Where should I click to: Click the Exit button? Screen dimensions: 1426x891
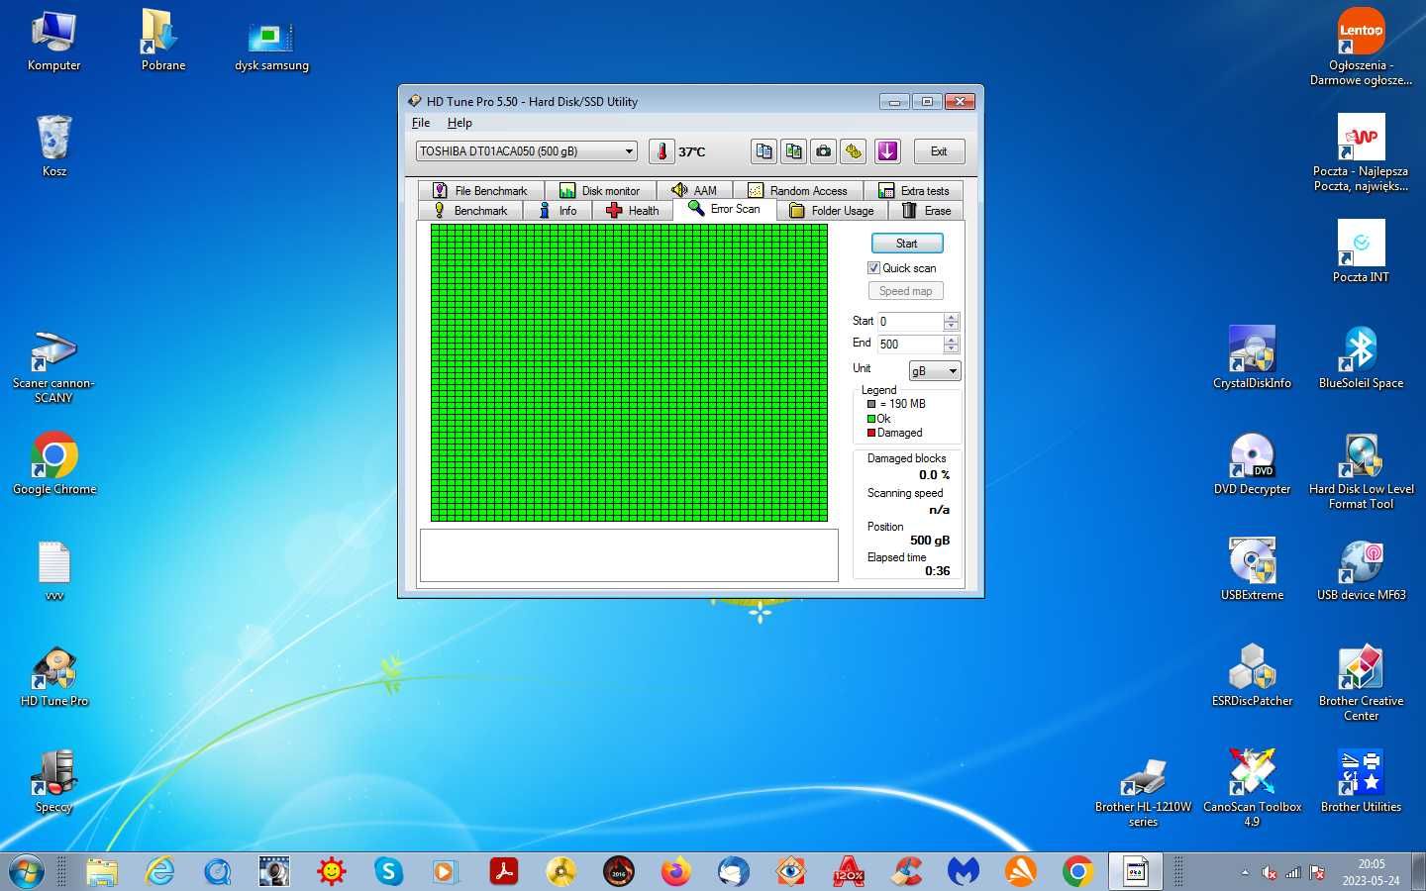coord(938,151)
